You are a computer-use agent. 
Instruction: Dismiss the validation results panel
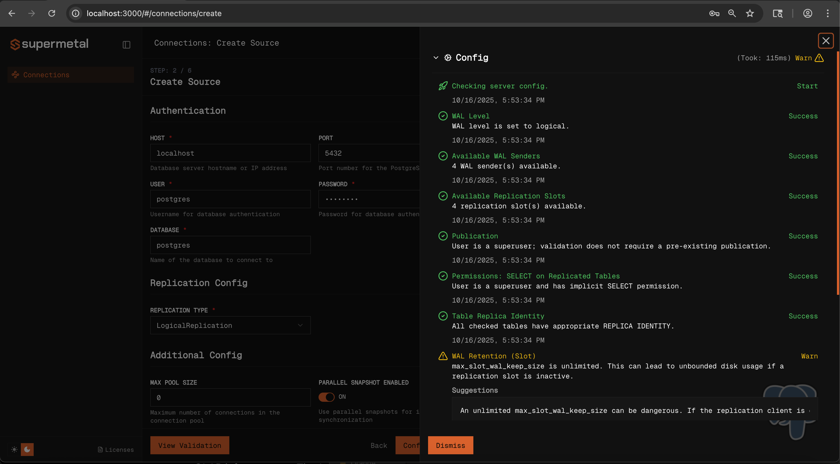(450, 445)
